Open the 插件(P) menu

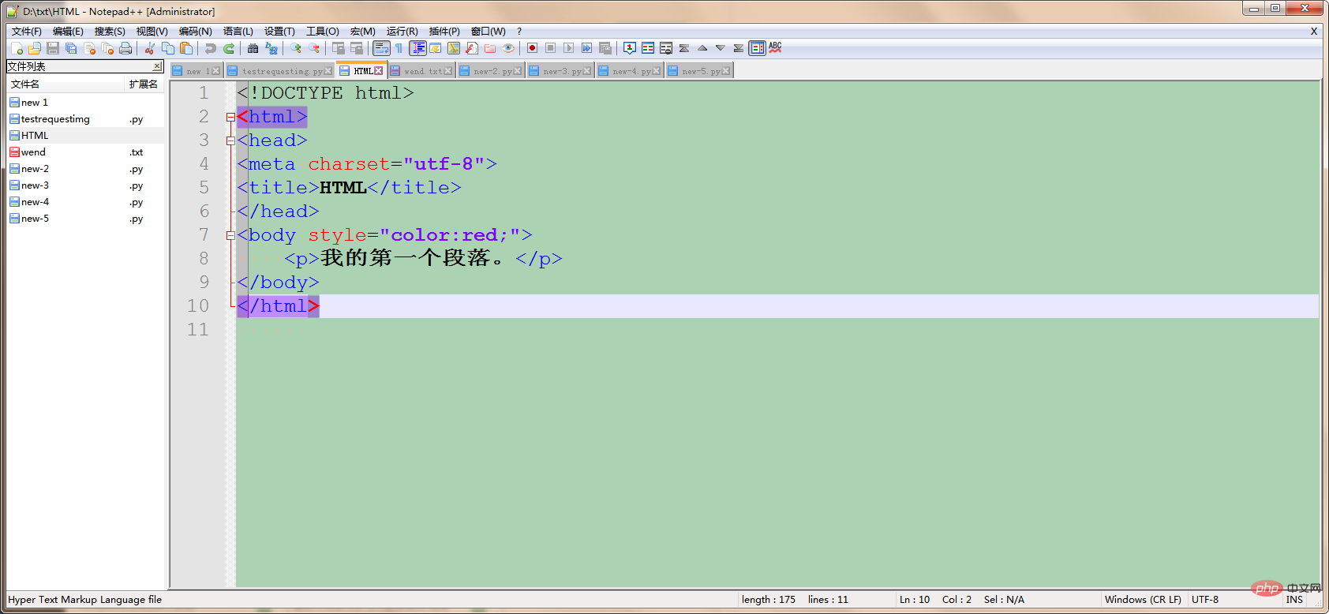(x=444, y=32)
